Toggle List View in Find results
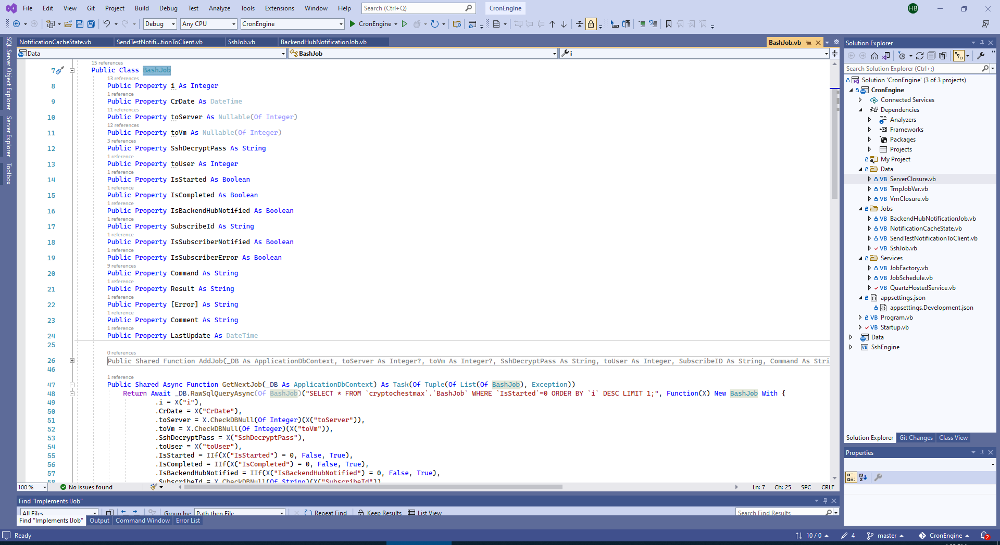 pos(425,513)
